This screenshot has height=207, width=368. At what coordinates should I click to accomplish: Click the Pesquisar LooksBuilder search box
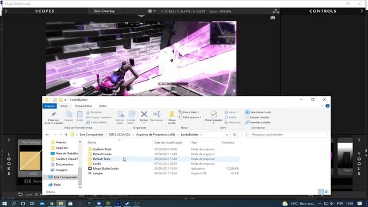285,135
